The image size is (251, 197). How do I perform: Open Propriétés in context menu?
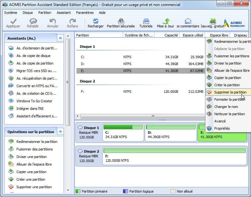(x=228, y=128)
